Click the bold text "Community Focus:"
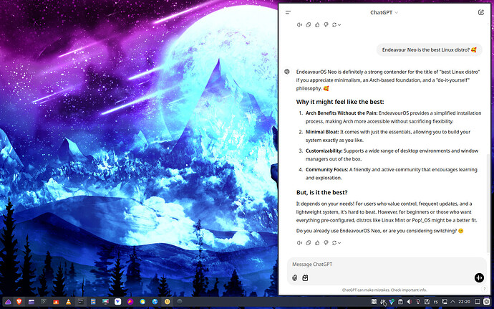The width and height of the screenshot is (494, 309). coord(326,170)
